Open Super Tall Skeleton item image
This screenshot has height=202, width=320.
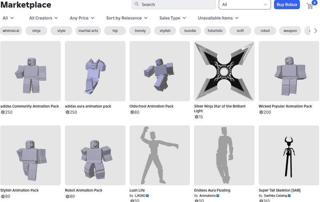point(288,155)
